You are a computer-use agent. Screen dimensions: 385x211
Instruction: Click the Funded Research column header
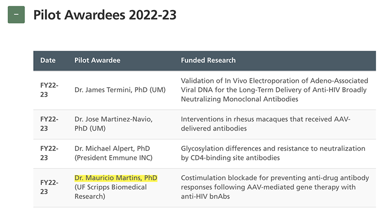click(x=208, y=61)
